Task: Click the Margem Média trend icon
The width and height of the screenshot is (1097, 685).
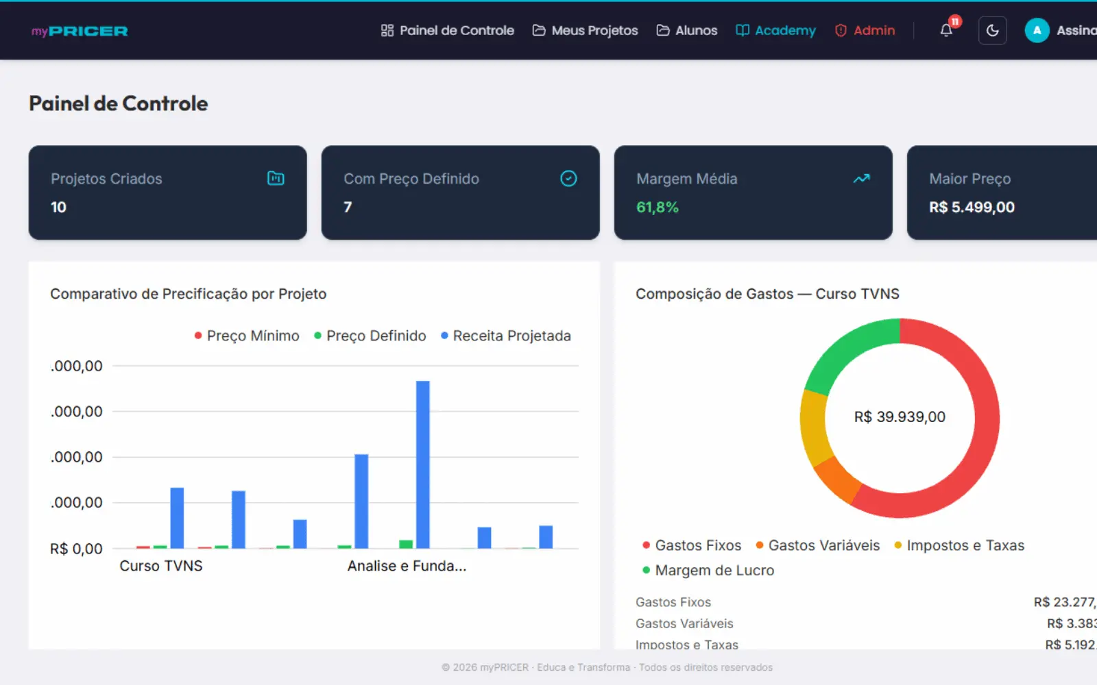Action: [861, 178]
